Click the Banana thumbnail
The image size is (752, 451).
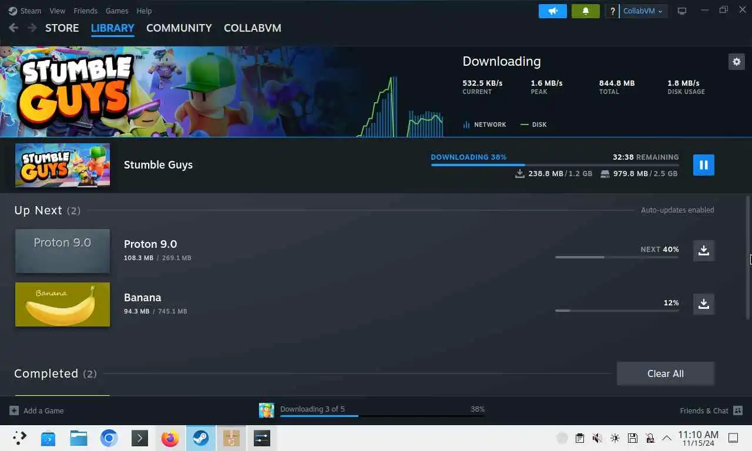[62, 304]
